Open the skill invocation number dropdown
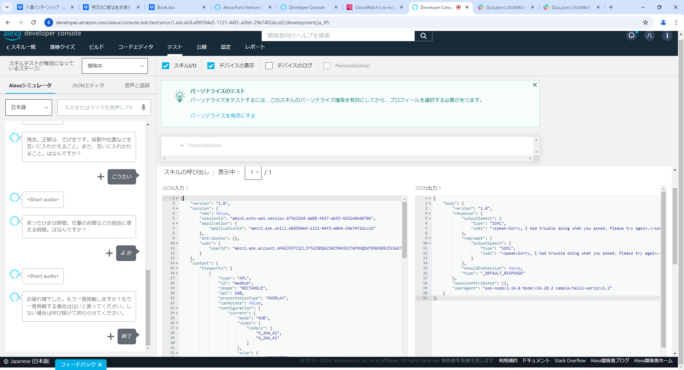684x370 pixels. (x=253, y=172)
